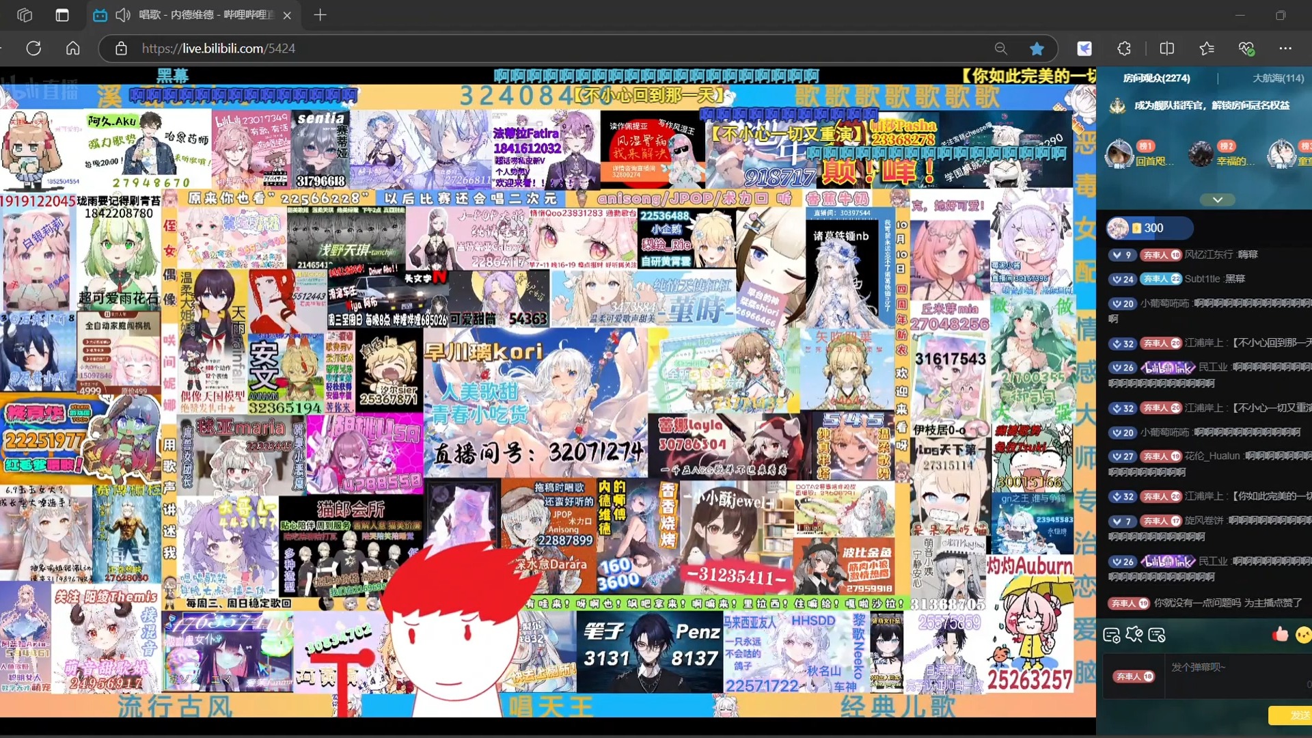Switch to 大航海(114) tab
Screen dimensions: 1312x738
1278,78
